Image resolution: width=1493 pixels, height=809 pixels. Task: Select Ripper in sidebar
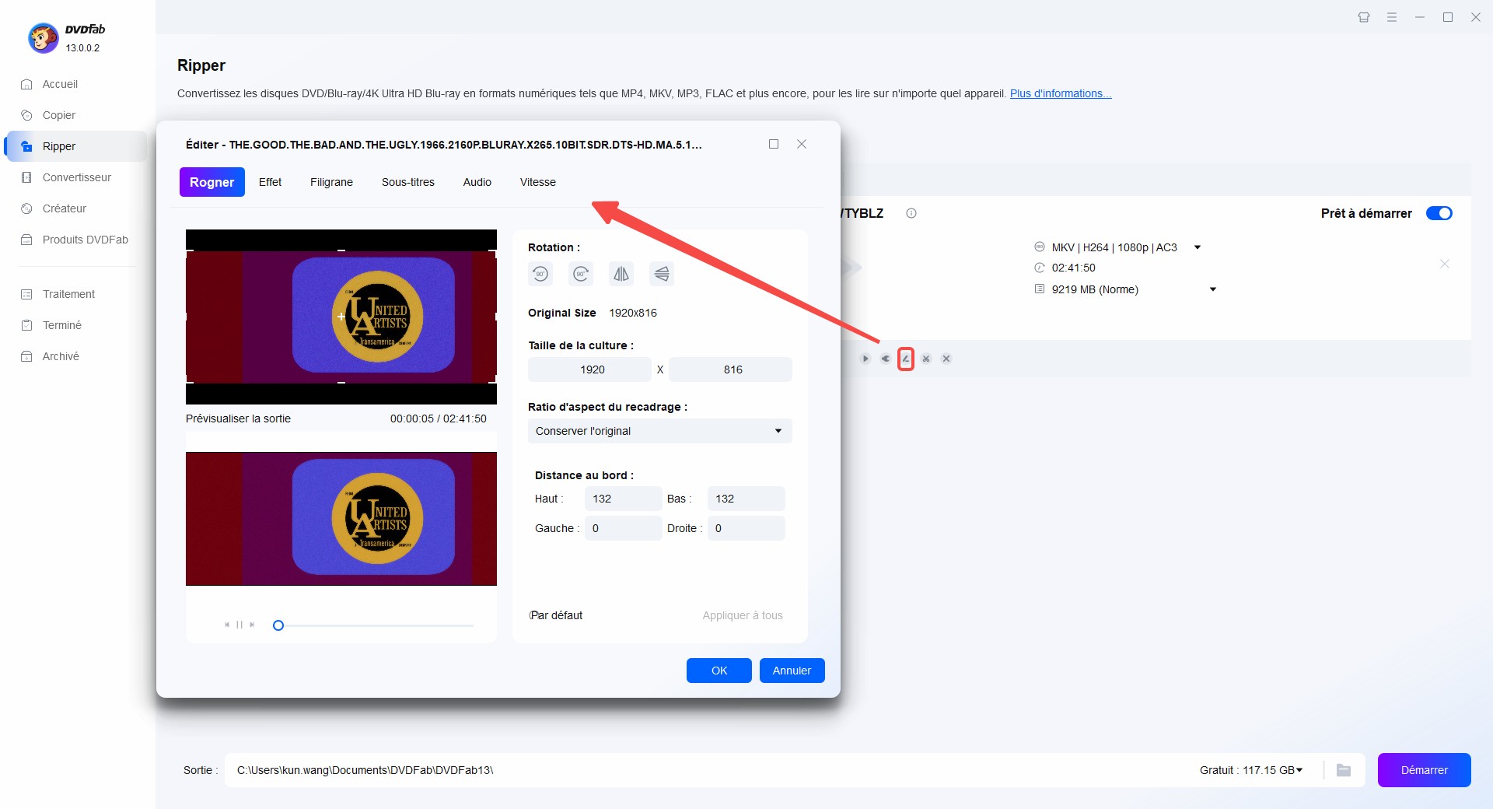click(x=75, y=146)
